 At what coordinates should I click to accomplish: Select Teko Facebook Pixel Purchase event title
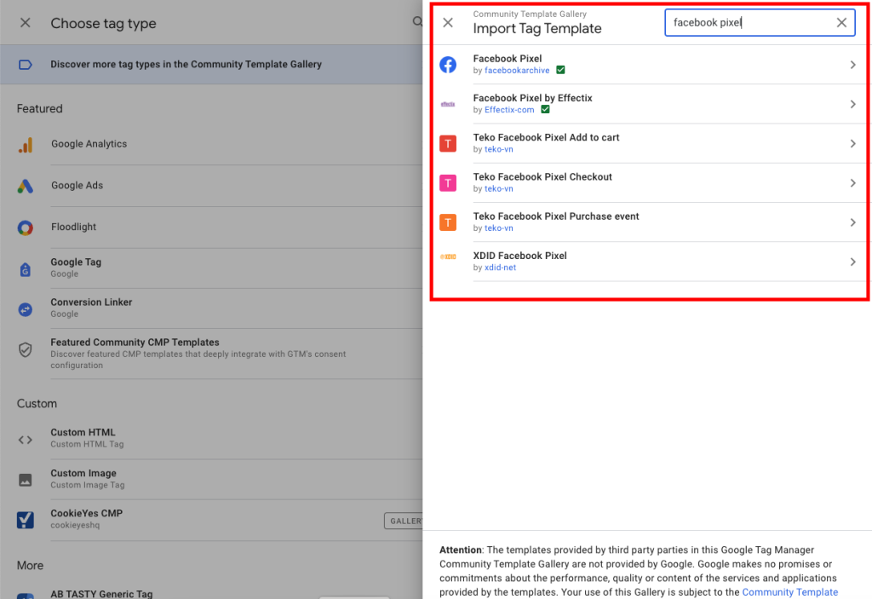point(556,216)
